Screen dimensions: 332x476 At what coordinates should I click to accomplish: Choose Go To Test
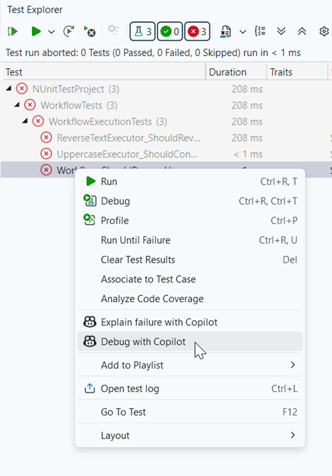pyautogui.click(x=190, y=412)
